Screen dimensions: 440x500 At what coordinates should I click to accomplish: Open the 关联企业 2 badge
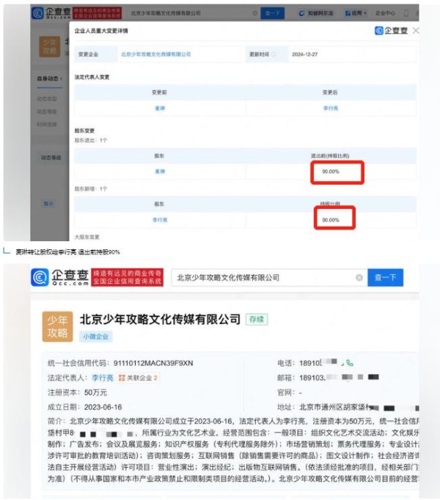138,378
